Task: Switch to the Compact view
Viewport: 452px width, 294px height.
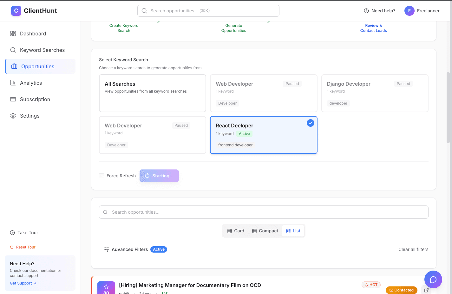Action: (x=265, y=231)
